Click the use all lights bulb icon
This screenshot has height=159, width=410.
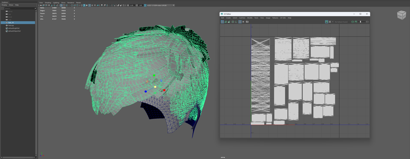coord(95,5)
